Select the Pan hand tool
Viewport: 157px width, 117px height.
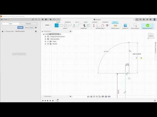[x=94, y=97]
